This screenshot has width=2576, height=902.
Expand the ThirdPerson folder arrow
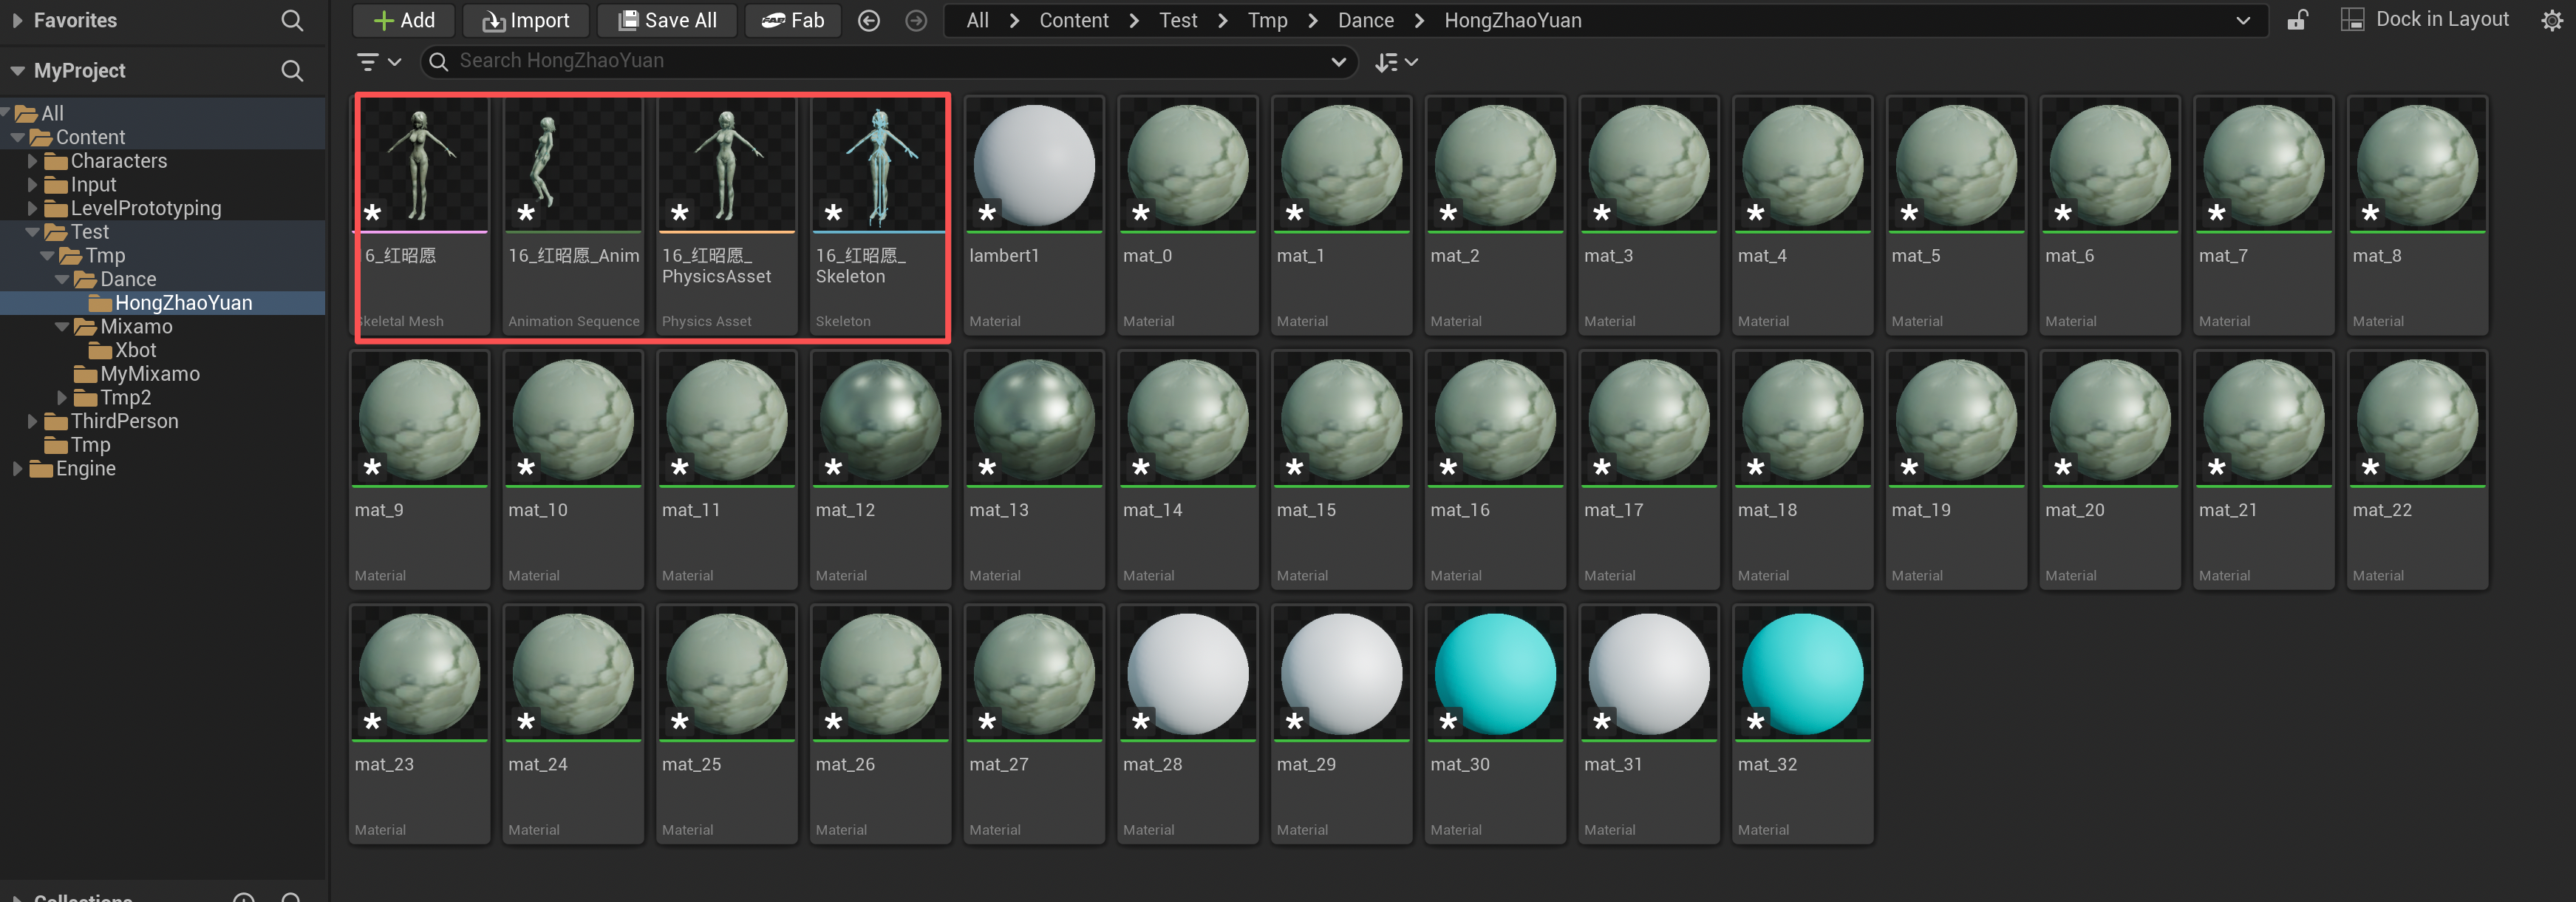pos(32,421)
